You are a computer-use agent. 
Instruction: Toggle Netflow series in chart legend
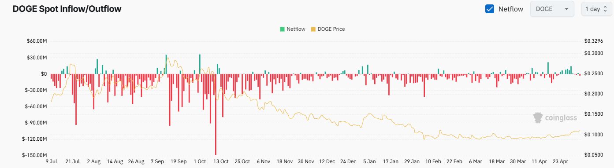292,29
